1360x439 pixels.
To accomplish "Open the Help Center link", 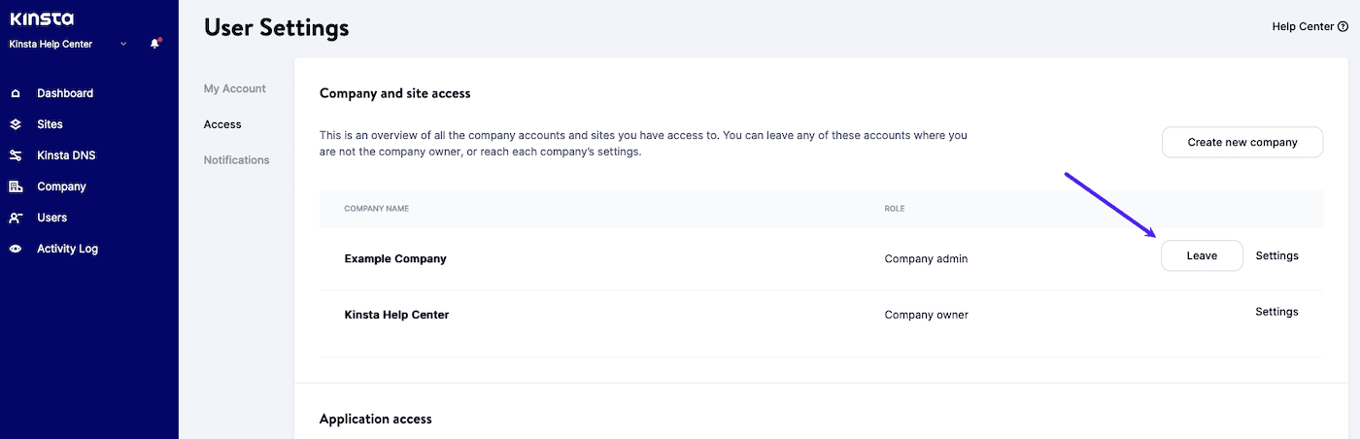I will pos(1303,27).
